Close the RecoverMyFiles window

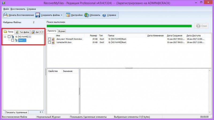click(x=208, y=2)
